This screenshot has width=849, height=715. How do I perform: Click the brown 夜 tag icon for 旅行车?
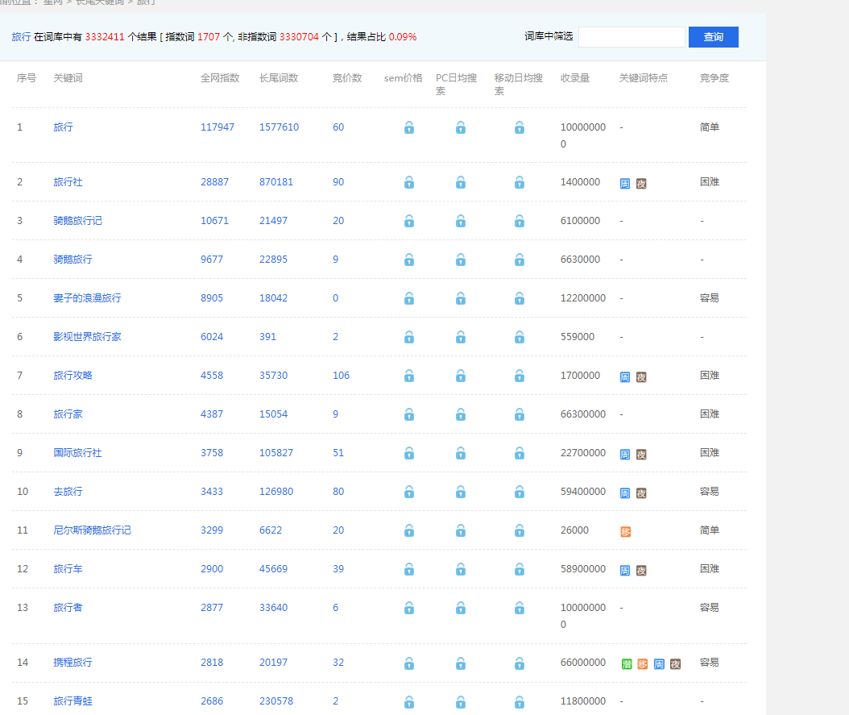click(641, 571)
